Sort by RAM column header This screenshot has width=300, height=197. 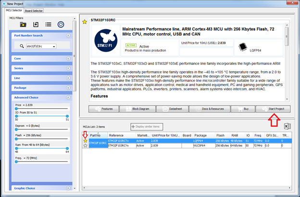(237, 135)
